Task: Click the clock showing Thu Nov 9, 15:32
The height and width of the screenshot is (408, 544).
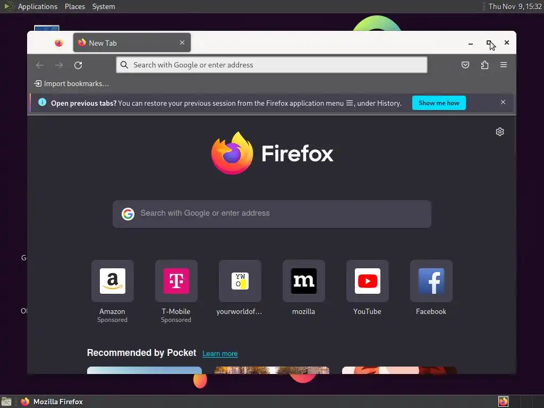Action: 515,6
